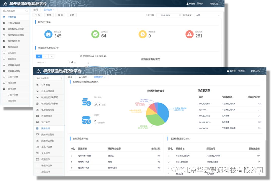Click 任务配置 layers icon in back window sidebar
272x182 pixels.
[x=4, y=17]
